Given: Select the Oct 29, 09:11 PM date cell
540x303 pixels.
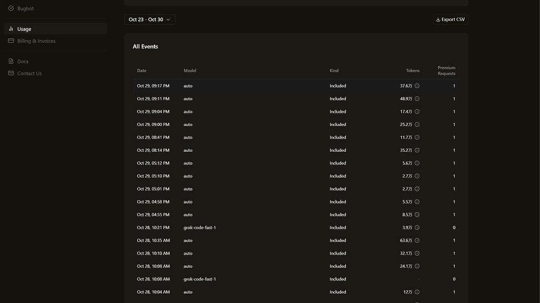Looking at the screenshot, I should pyautogui.click(x=153, y=99).
